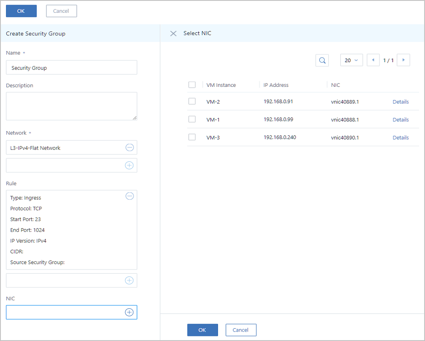Open Details link for VM-3
This screenshot has height=341, width=425.
coord(401,138)
